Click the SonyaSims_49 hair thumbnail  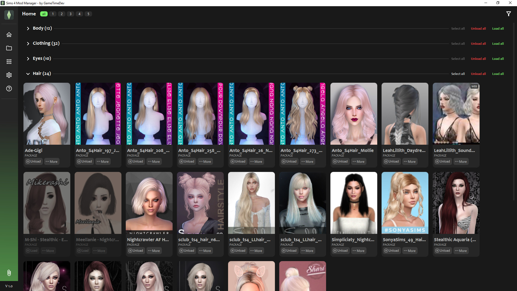click(x=405, y=203)
